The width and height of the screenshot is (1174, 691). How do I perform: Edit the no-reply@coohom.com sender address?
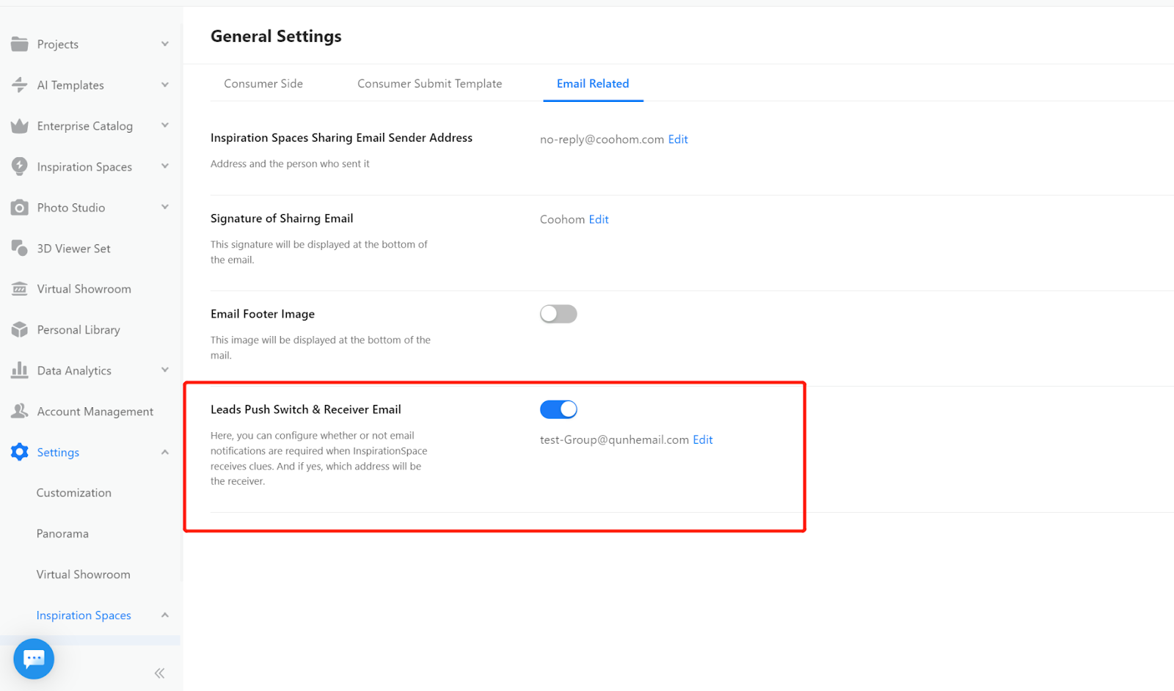click(678, 139)
